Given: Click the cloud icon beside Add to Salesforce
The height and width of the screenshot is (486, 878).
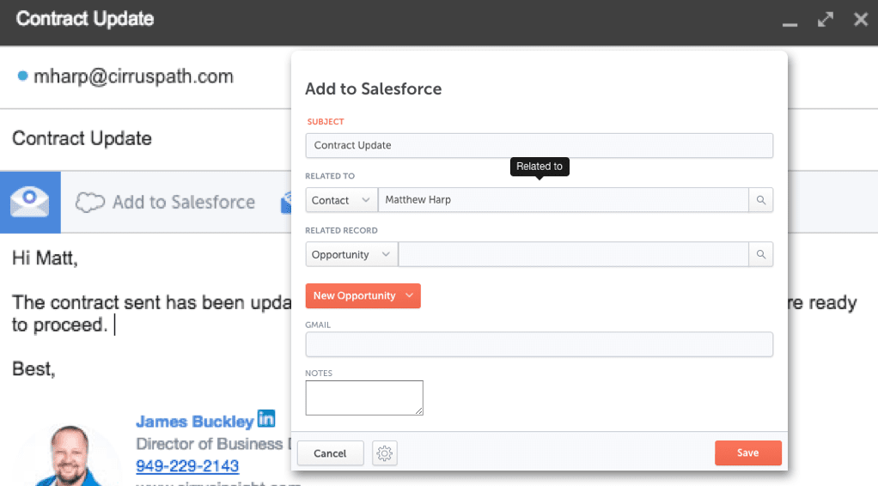Looking at the screenshot, I should point(90,202).
